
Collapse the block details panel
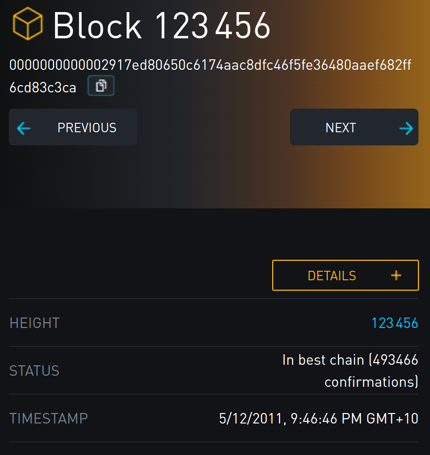[345, 275]
